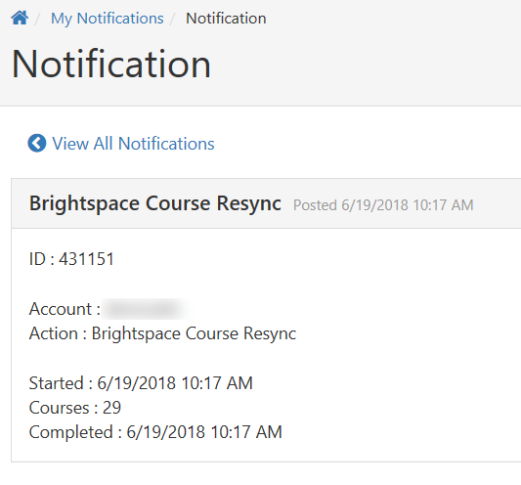Select the Completed : 6/19/2018 10:17 AM line
This screenshot has width=521, height=485.
[155, 432]
